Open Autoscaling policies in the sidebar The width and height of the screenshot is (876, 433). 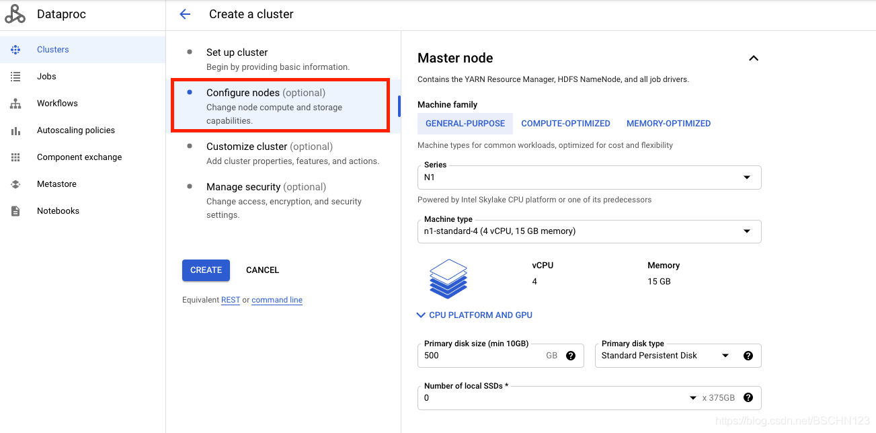click(83, 130)
